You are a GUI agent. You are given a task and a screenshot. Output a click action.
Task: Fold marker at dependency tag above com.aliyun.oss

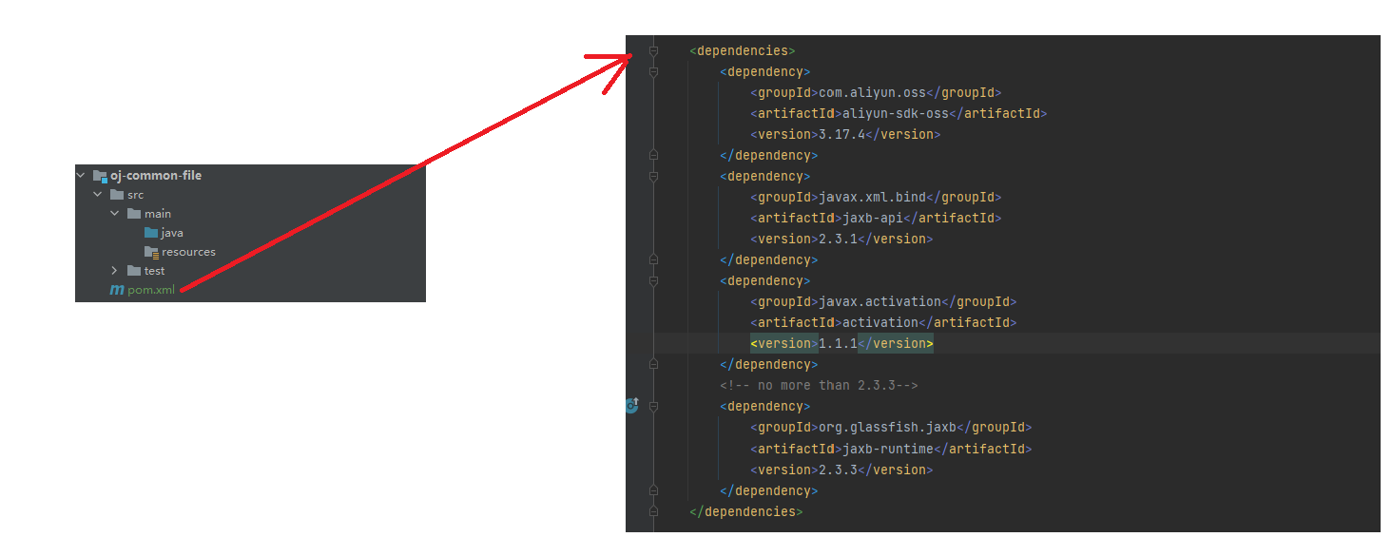(x=653, y=71)
